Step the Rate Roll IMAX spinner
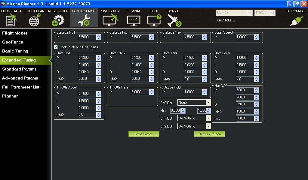Image resolution: width=308 pixels, height=180 pixels. click(x=99, y=79)
